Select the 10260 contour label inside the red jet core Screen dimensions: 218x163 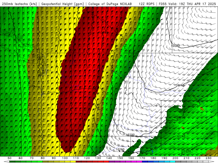coord(104,32)
